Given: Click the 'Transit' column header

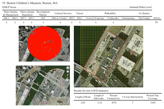Looking at the screenshot, I should (80, 13).
